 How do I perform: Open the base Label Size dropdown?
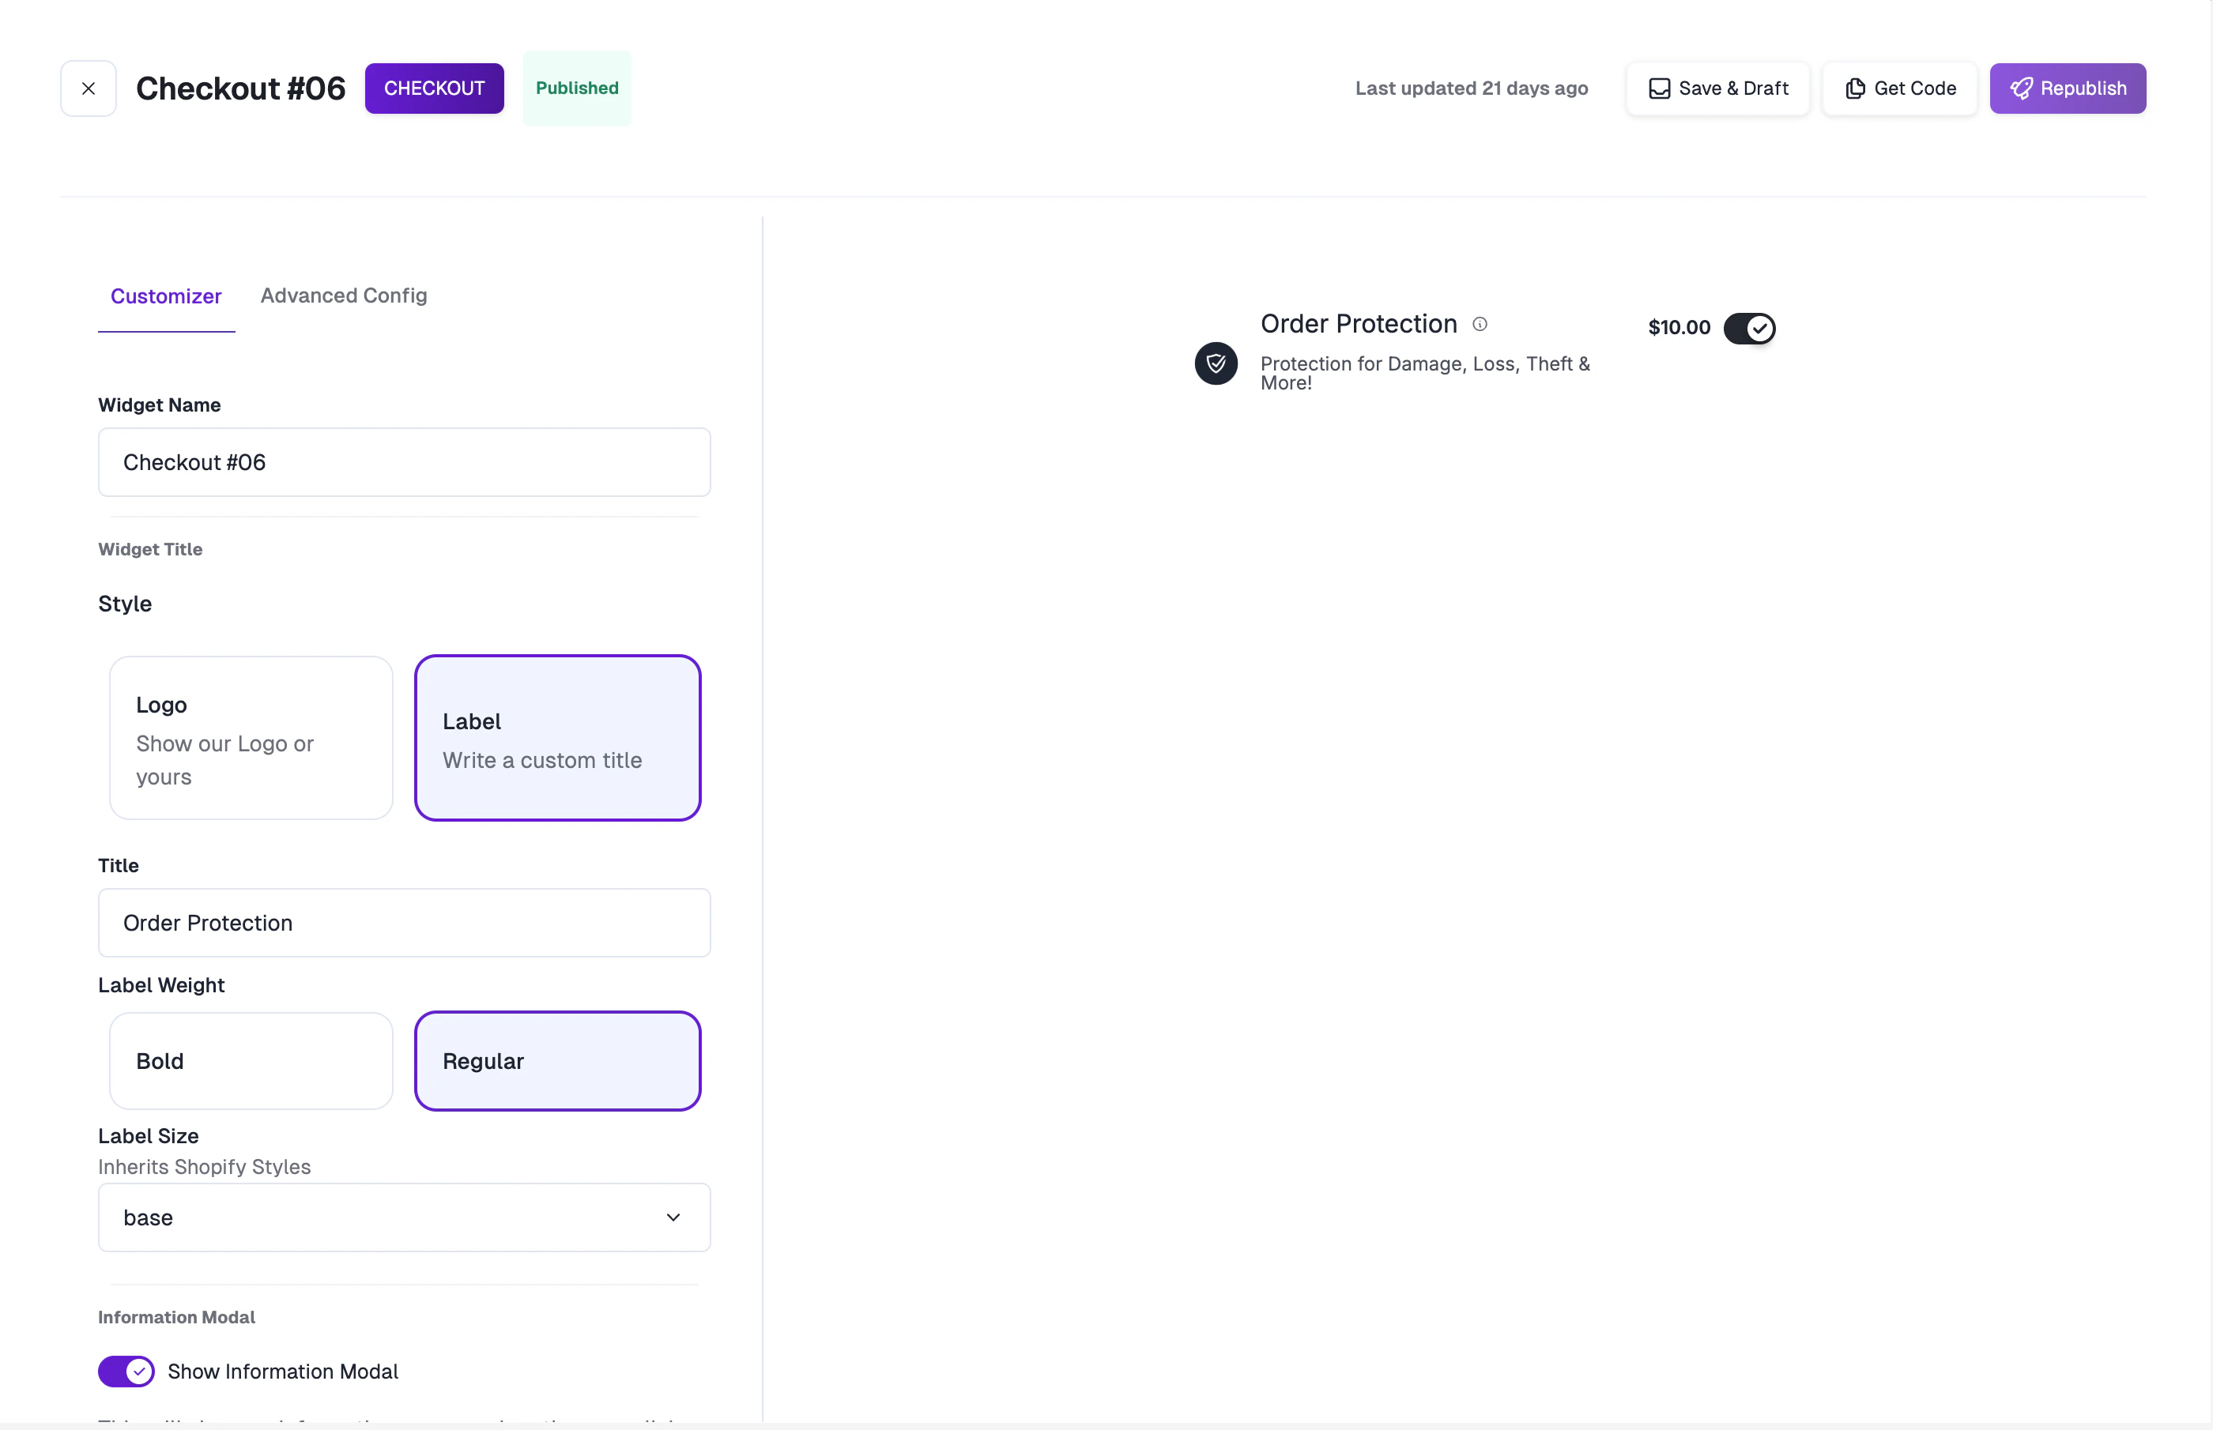(404, 1217)
